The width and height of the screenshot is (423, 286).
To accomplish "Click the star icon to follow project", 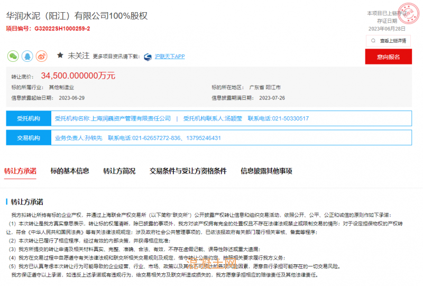I will point(60,55).
